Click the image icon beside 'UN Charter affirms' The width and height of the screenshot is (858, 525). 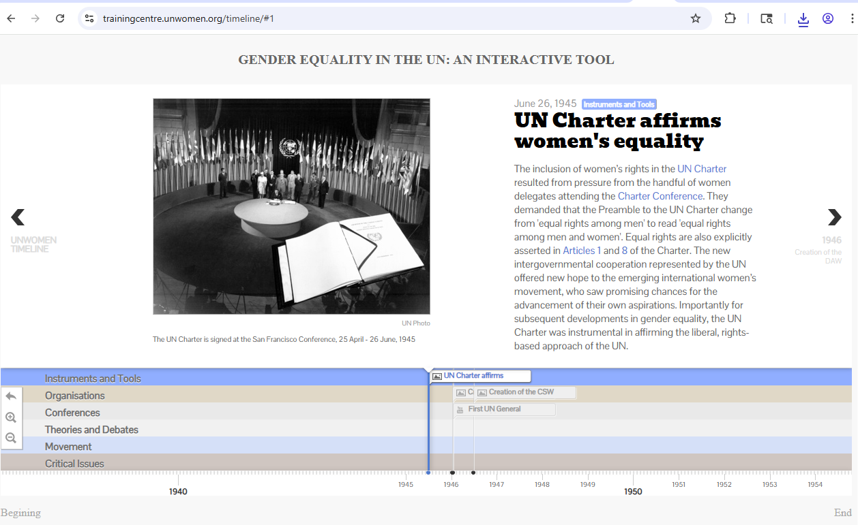point(437,375)
